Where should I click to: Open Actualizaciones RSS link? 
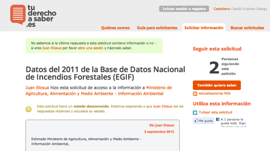(x=214, y=93)
